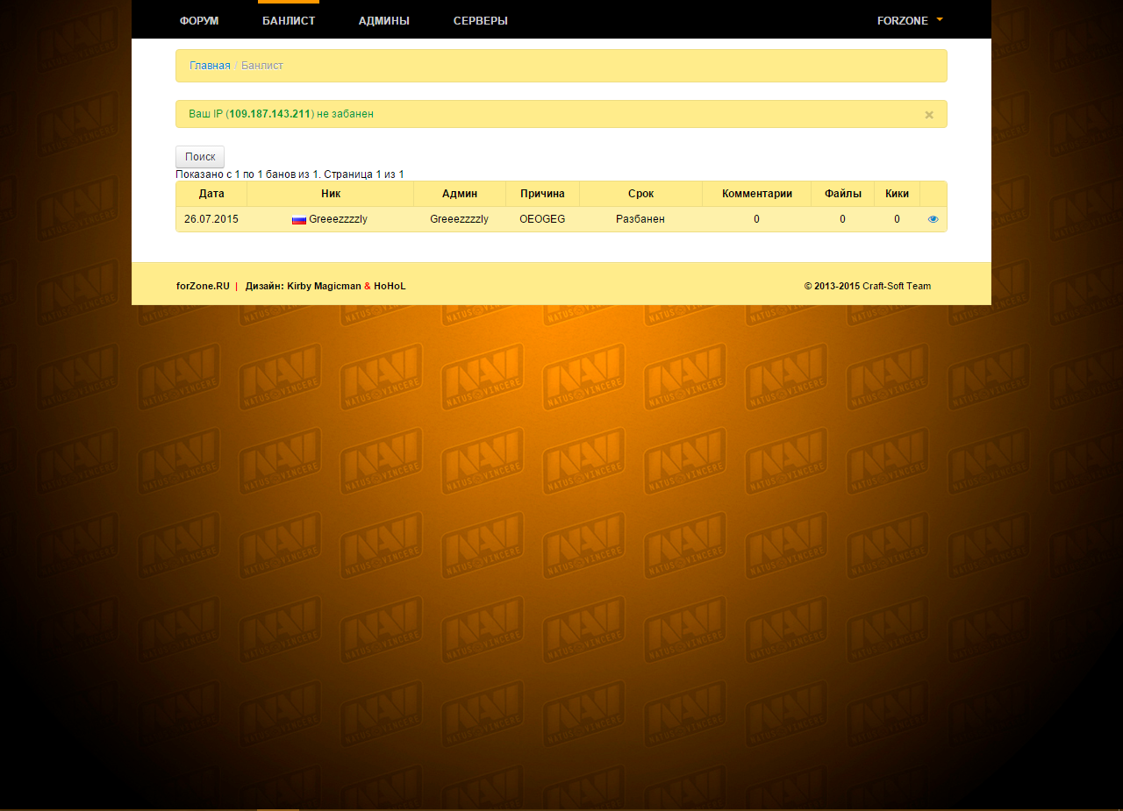1123x811 pixels.
Task: Select the ban date 26.07.2015
Action: [x=211, y=219]
